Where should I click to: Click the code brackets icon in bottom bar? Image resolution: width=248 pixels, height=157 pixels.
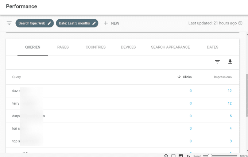pos(188,156)
